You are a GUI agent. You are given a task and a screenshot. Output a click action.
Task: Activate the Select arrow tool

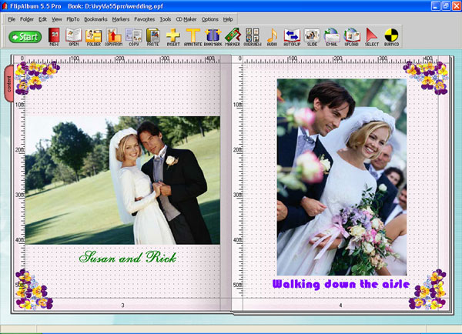click(x=372, y=37)
